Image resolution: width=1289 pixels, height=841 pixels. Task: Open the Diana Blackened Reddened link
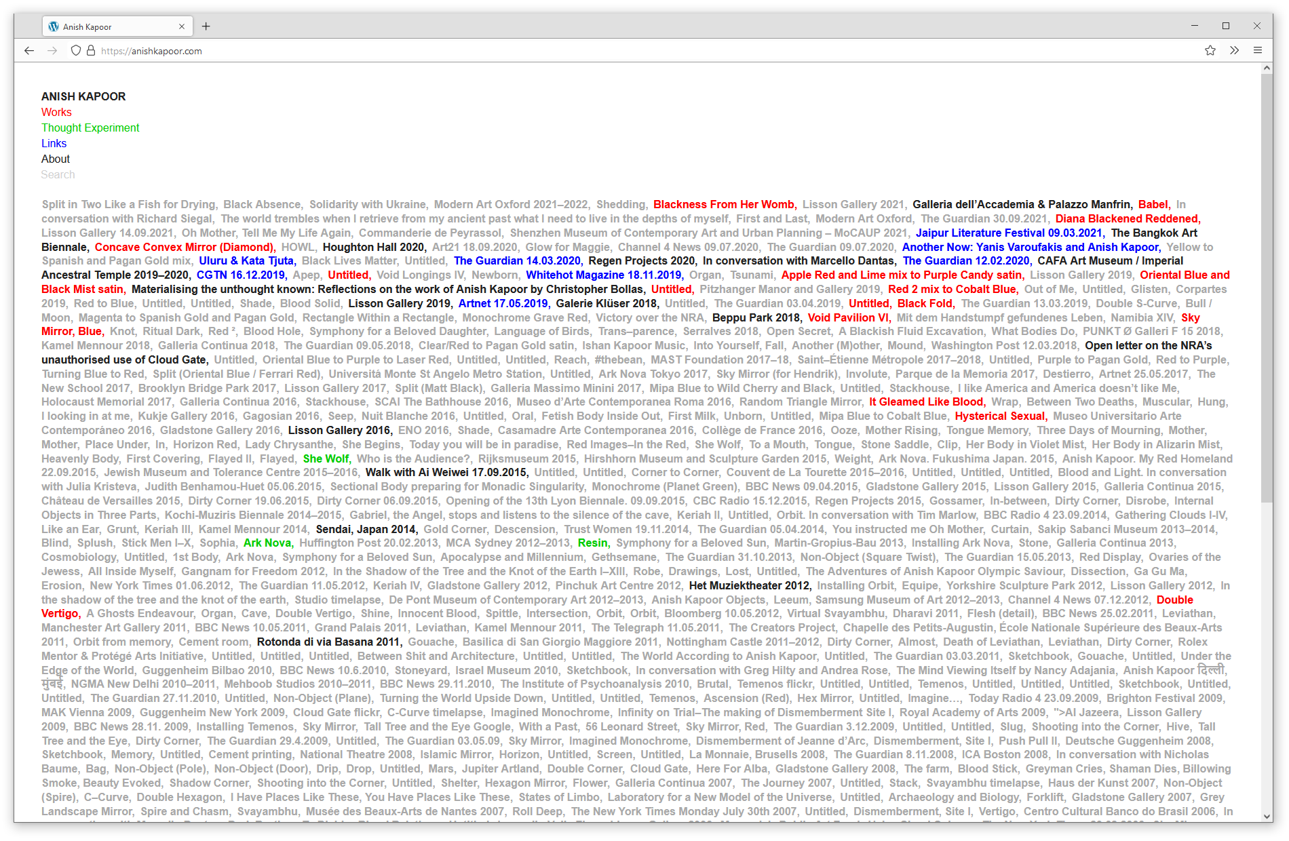(1128, 218)
